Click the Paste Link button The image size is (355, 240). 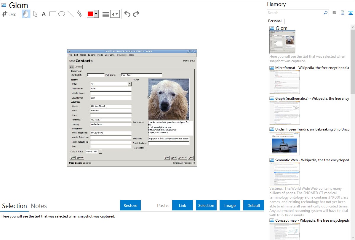tap(183, 205)
